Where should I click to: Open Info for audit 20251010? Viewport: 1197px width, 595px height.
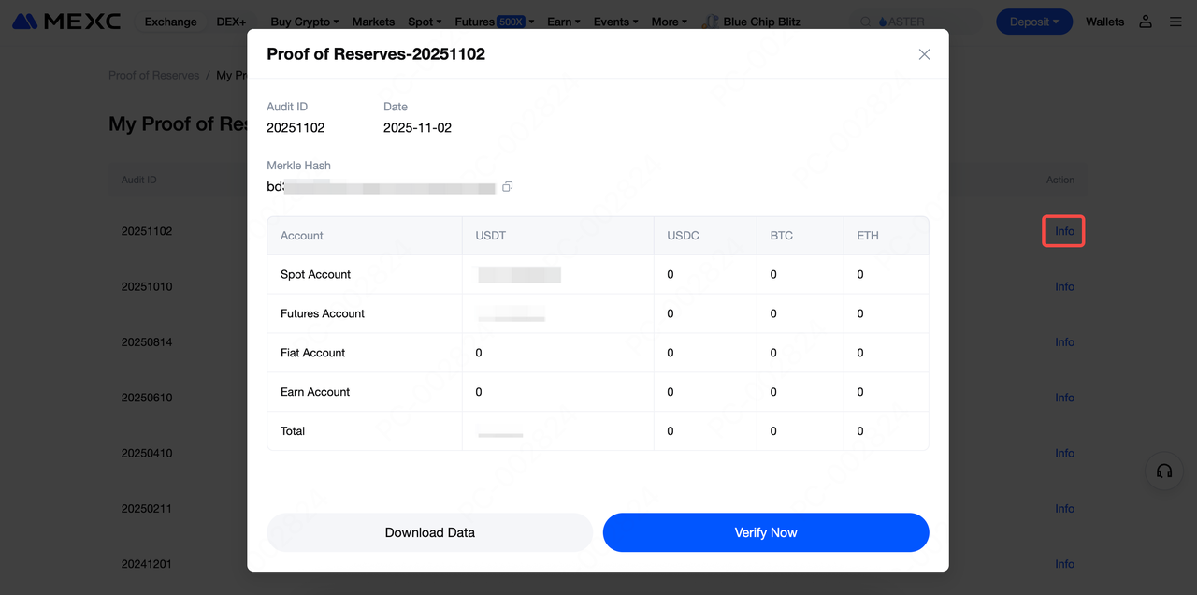[x=1064, y=286]
